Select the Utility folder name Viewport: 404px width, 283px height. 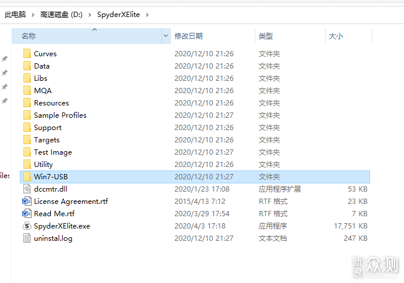coord(43,165)
